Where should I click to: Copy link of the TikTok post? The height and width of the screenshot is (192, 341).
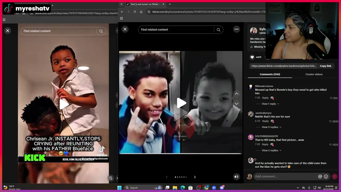(x=326, y=66)
